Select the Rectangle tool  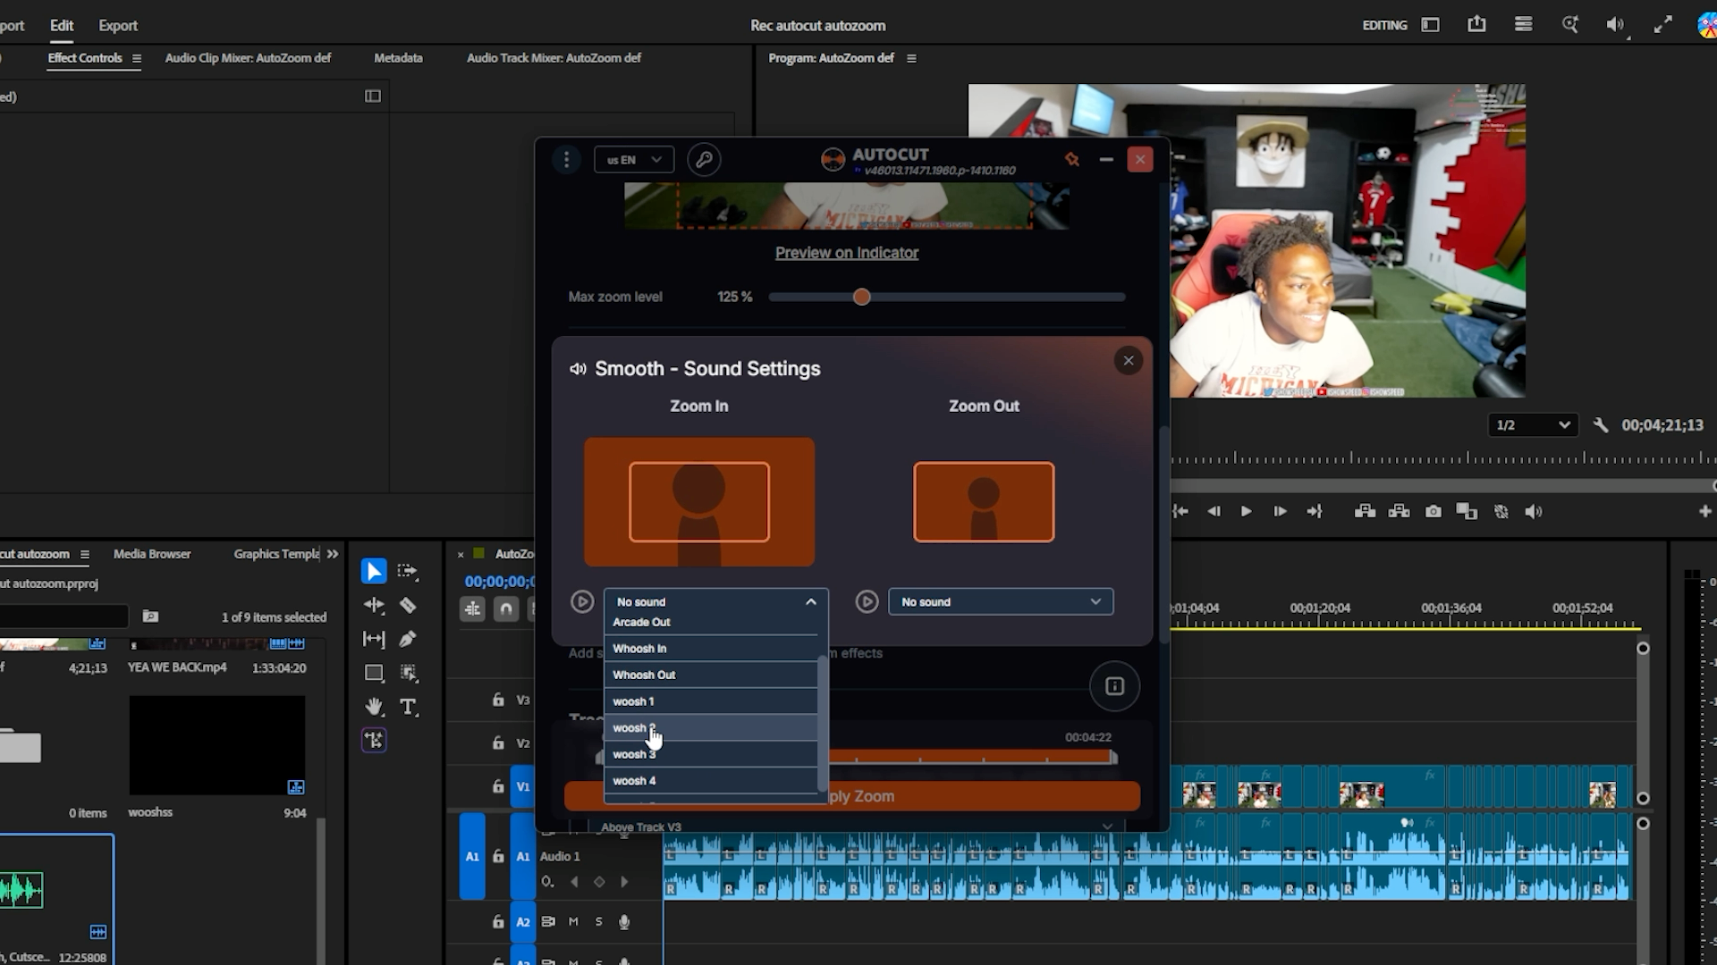[374, 673]
